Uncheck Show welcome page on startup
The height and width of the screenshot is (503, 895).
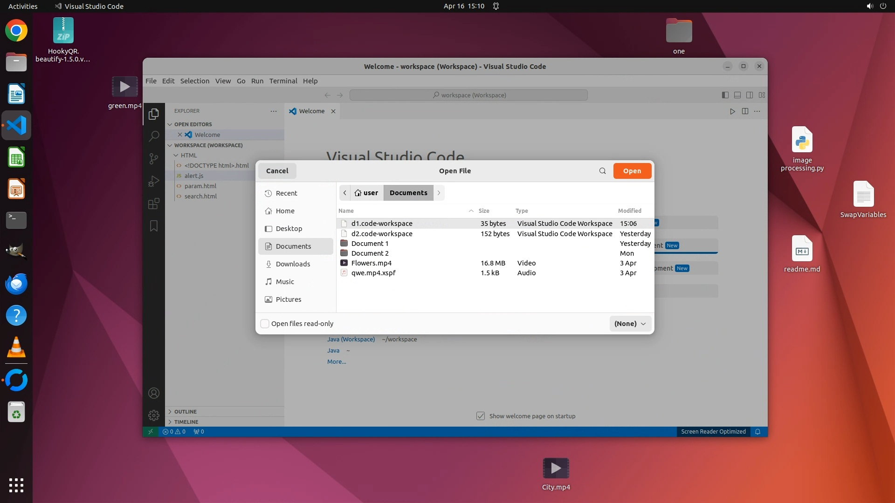click(x=481, y=416)
